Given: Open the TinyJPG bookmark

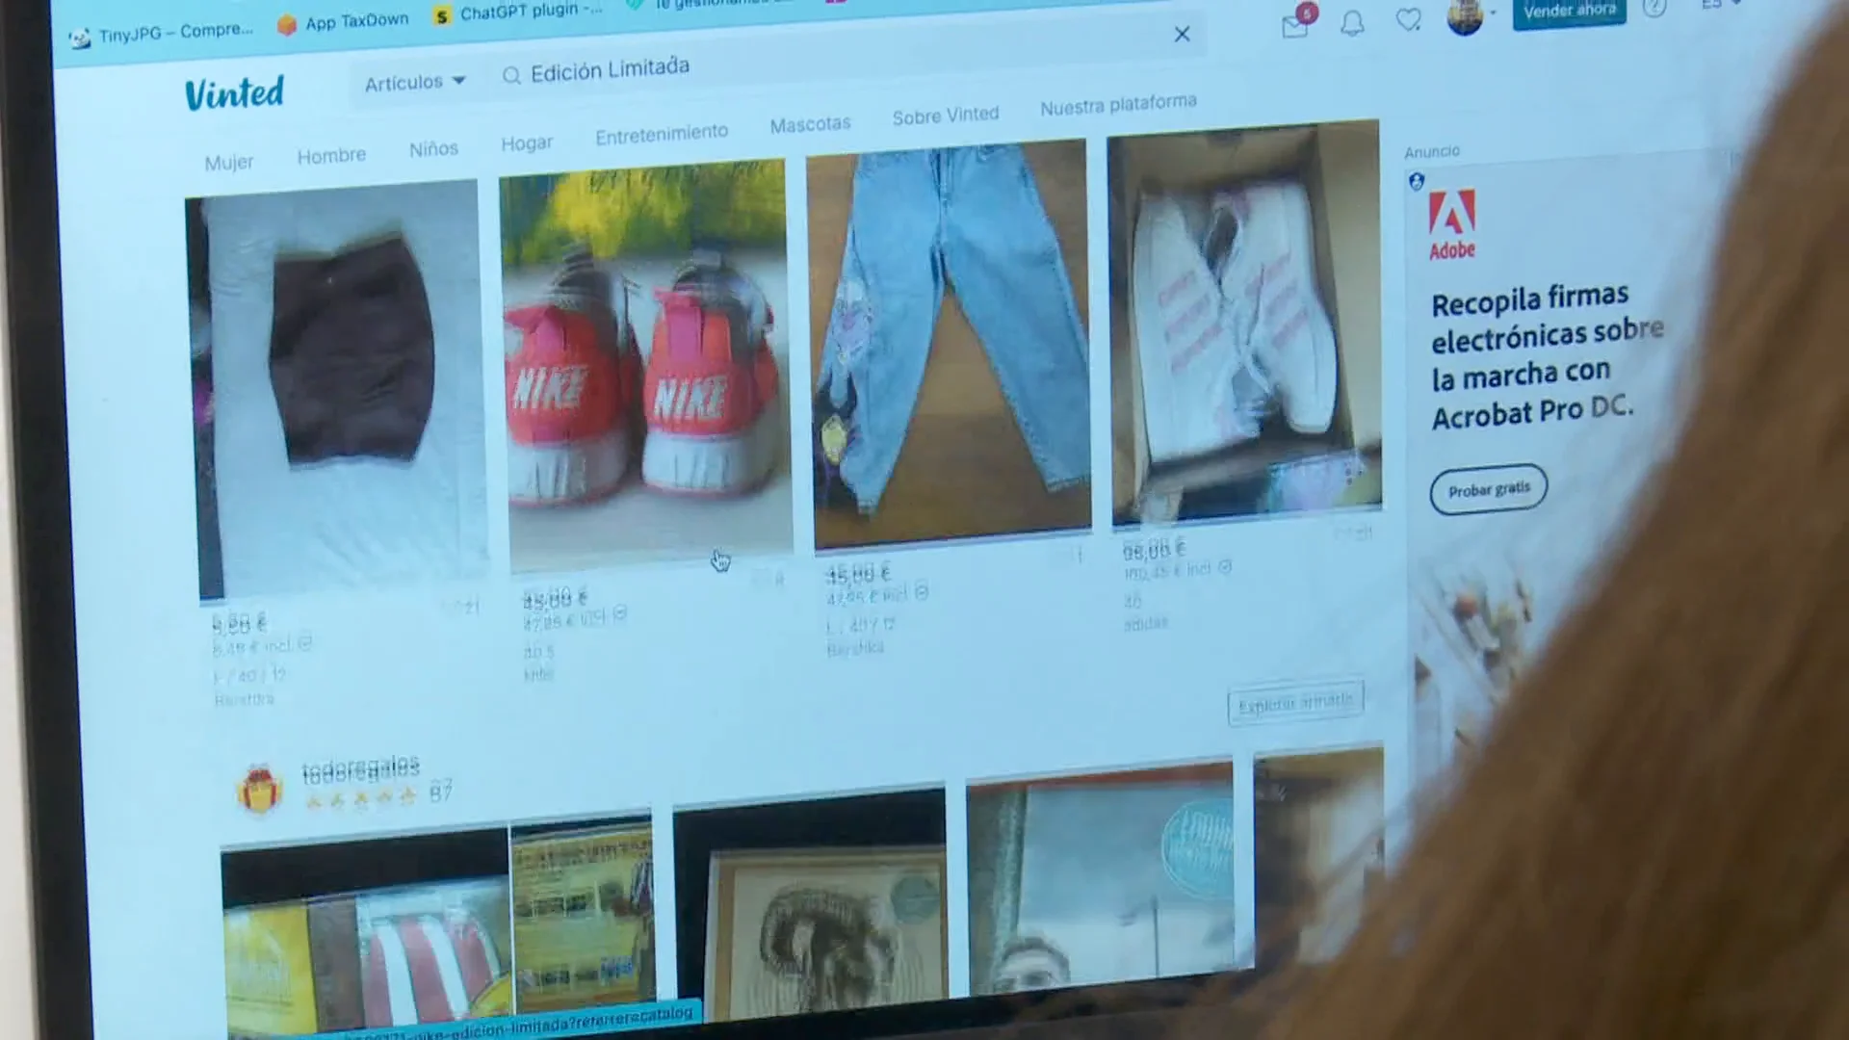Looking at the screenshot, I should (161, 34).
